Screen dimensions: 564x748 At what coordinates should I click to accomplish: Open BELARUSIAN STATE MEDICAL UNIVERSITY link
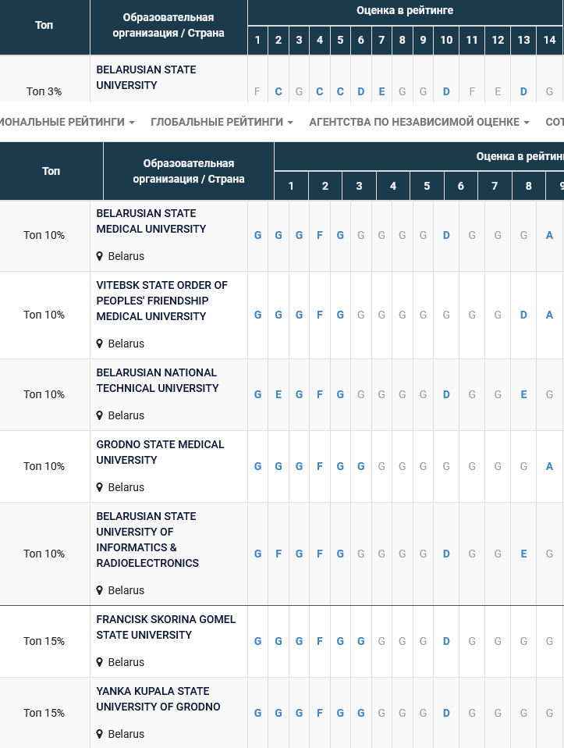click(151, 221)
